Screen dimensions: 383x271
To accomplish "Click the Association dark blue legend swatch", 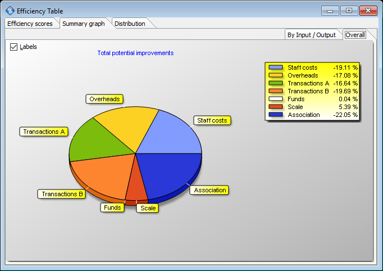I will pyautogui.click(x=276, y=115).
